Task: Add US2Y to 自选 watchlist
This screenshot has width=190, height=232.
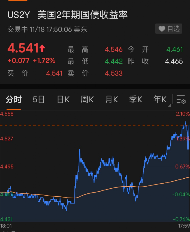Action: point(169,29)
